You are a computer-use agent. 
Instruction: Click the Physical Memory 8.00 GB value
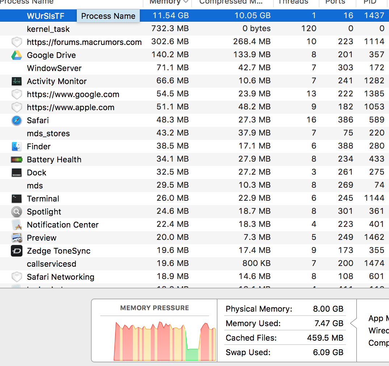pos(328,309)
